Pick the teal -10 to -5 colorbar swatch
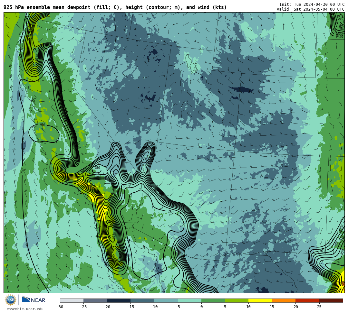 [x=166, y=300]
